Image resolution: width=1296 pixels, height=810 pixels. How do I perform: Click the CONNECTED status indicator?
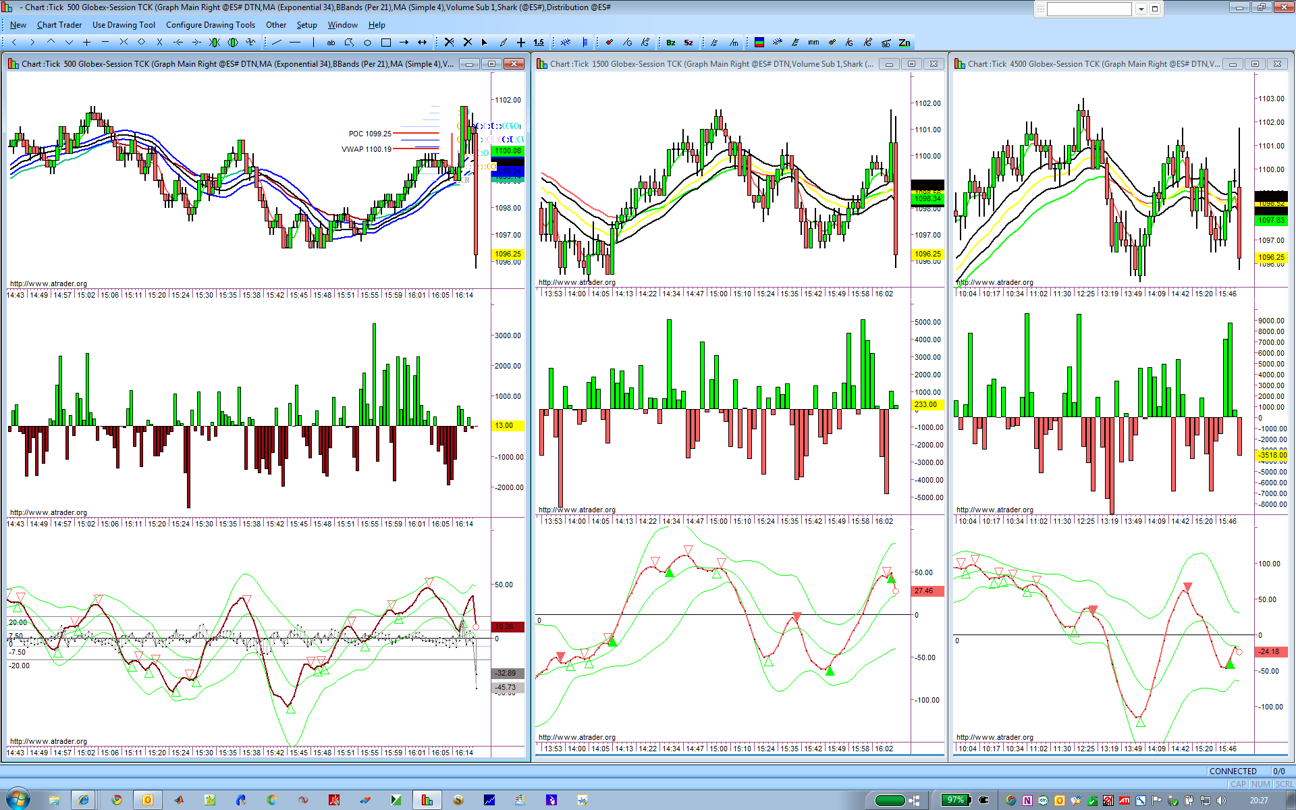pos(1233,772)
